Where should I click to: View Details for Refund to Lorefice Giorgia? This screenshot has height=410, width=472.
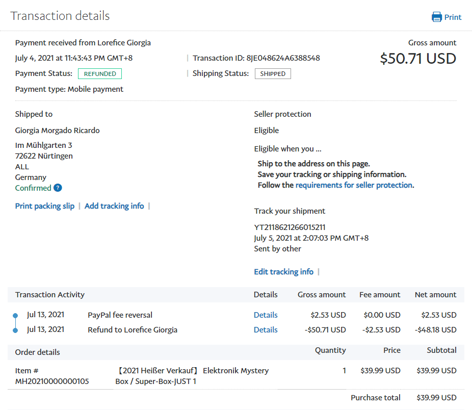(x=266, y=330)
